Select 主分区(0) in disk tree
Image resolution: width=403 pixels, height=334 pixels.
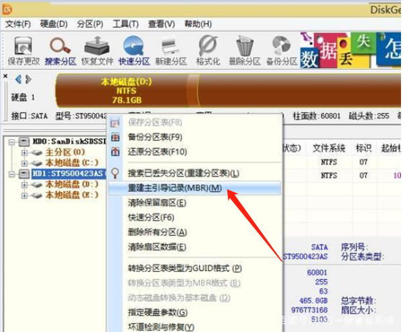tap(65, 153)
